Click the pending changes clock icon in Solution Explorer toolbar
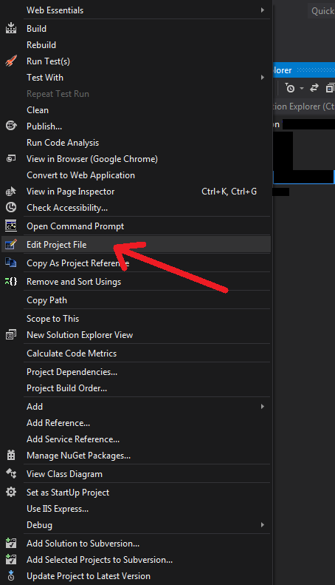The image size is (335, 585). click(289, 88)
